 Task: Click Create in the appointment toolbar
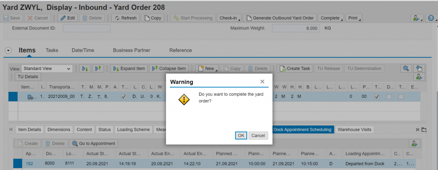click(28, 144)
